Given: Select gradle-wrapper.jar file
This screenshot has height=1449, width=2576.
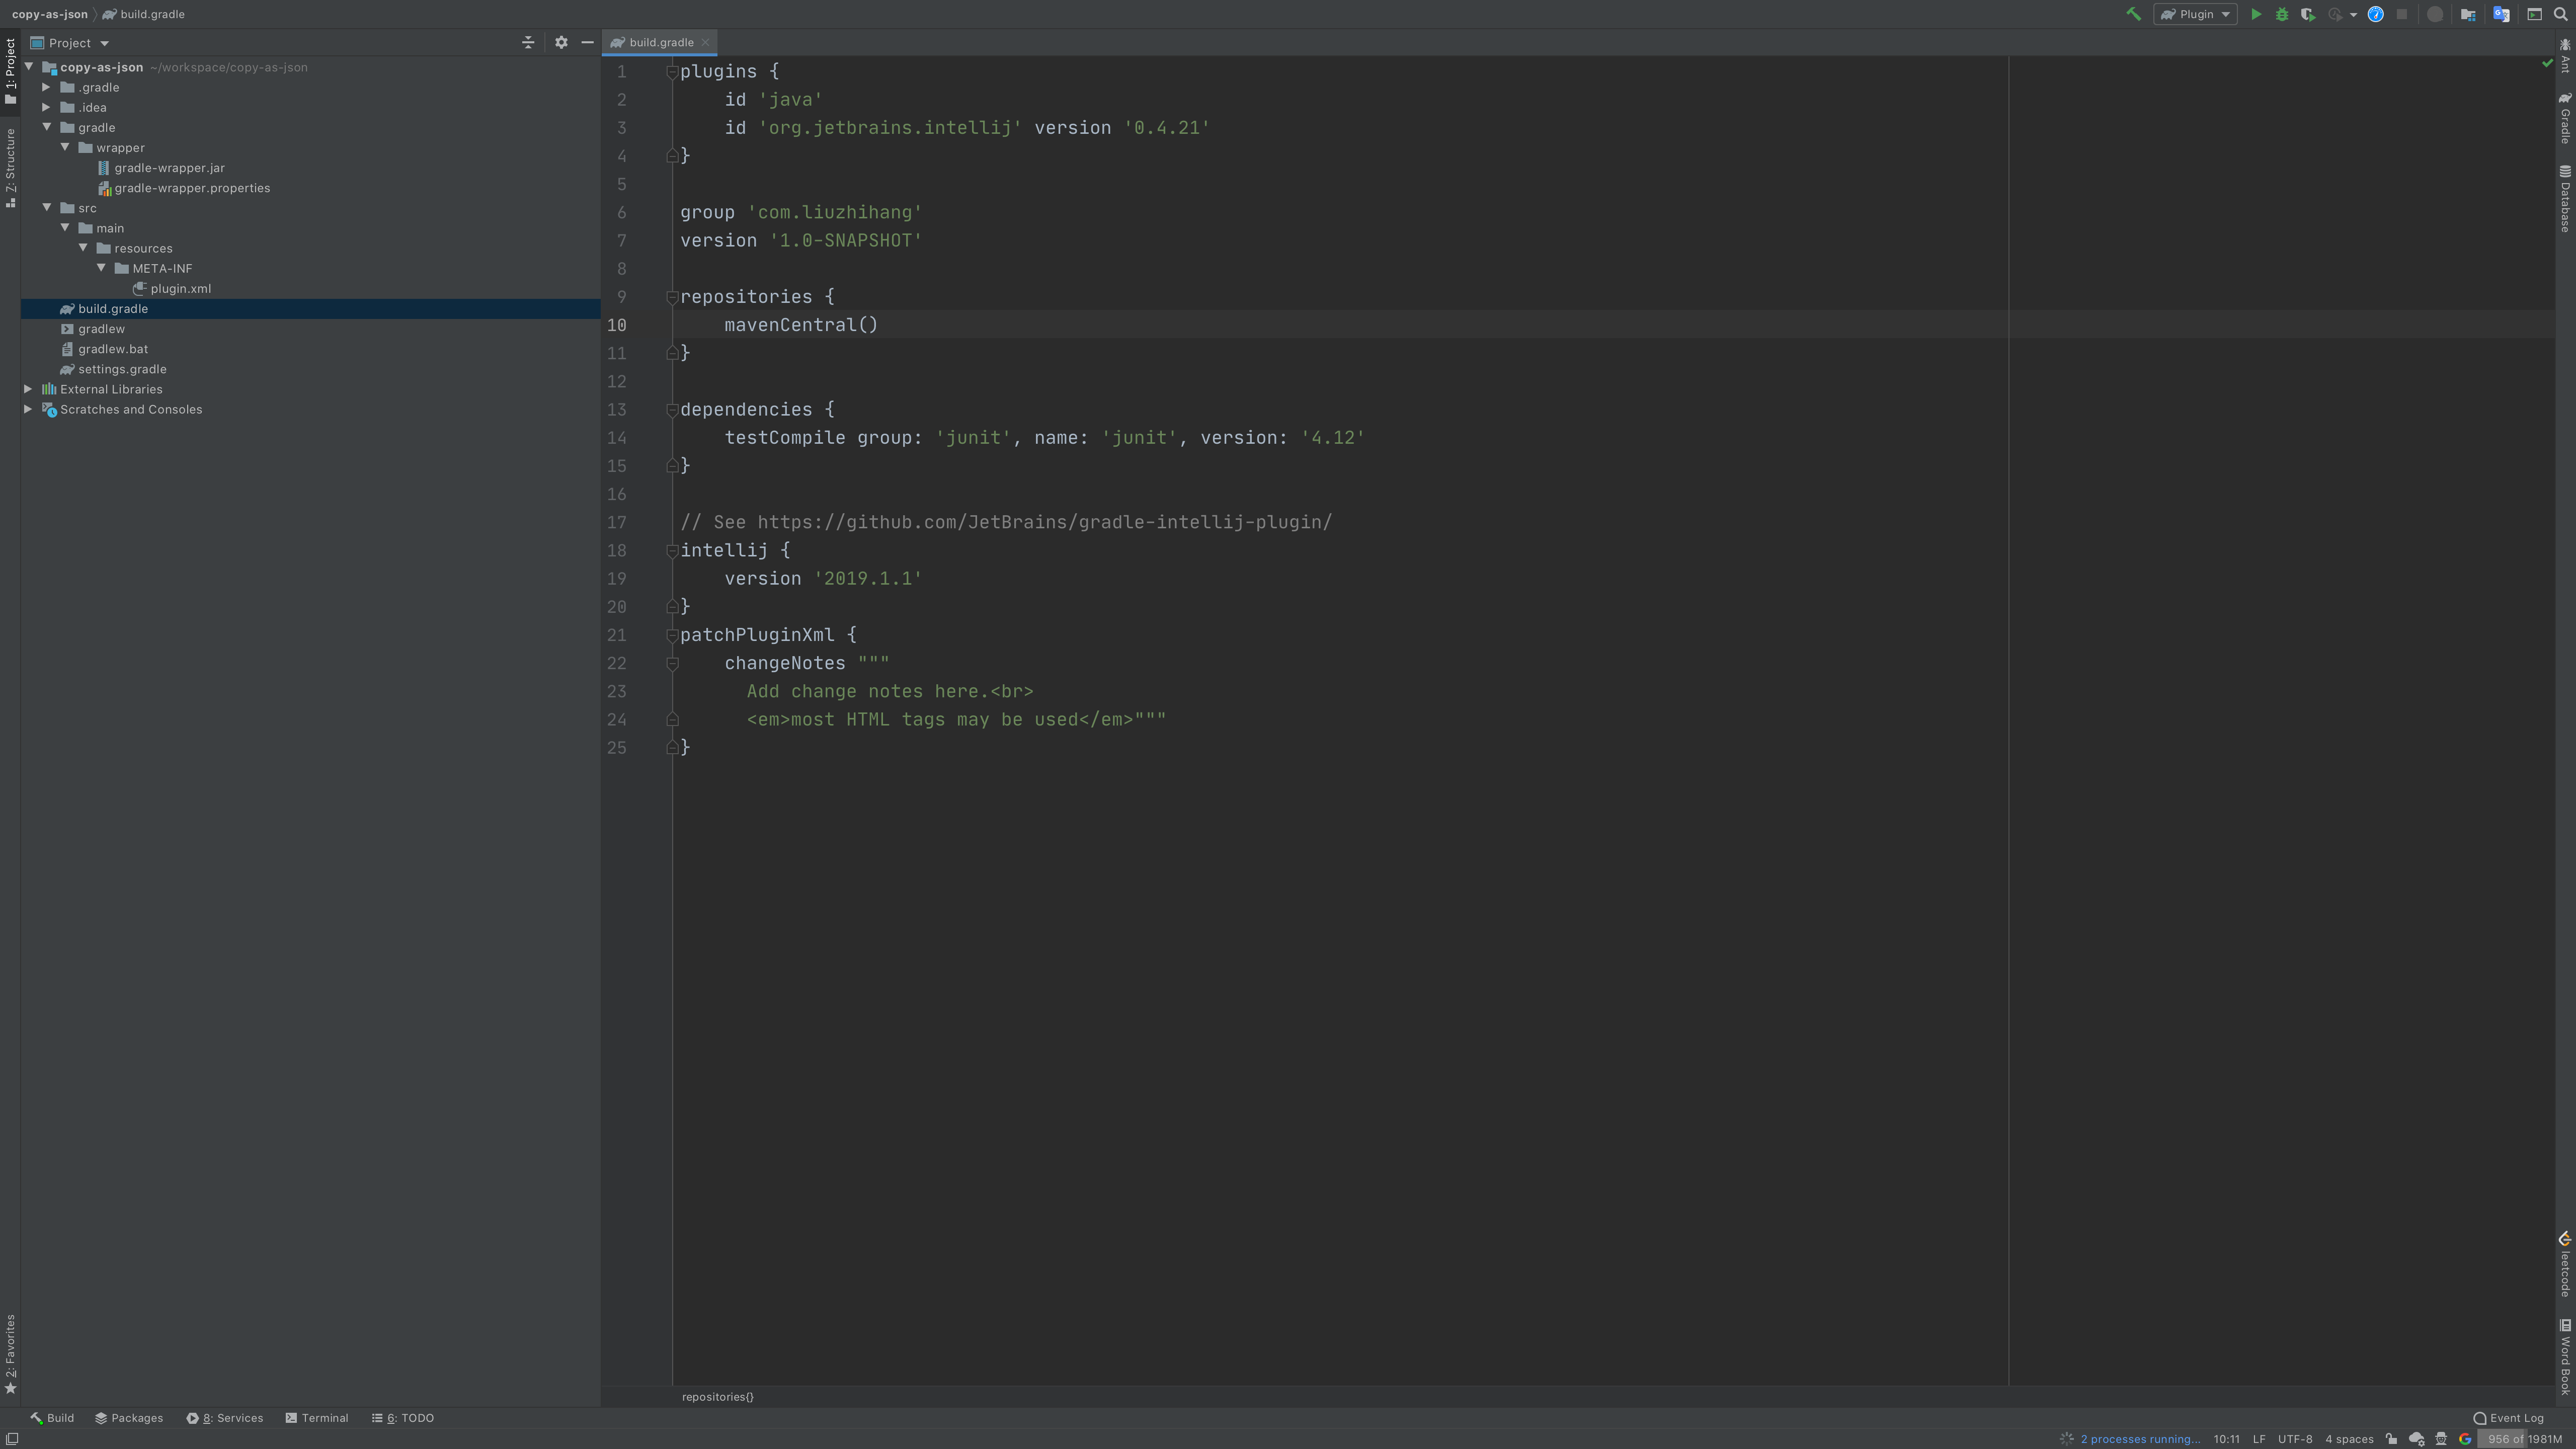Looking at the screenshot, I should pyautogui.click(x=169, y=168).
